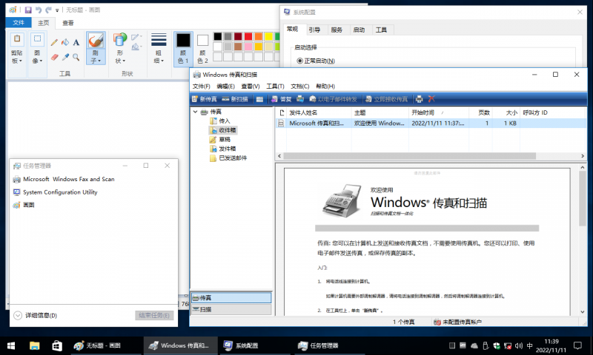The image size is (593, 355).
Task: Click the 发件人姓名 column header in the fax list
Action: tap(319, 112)
